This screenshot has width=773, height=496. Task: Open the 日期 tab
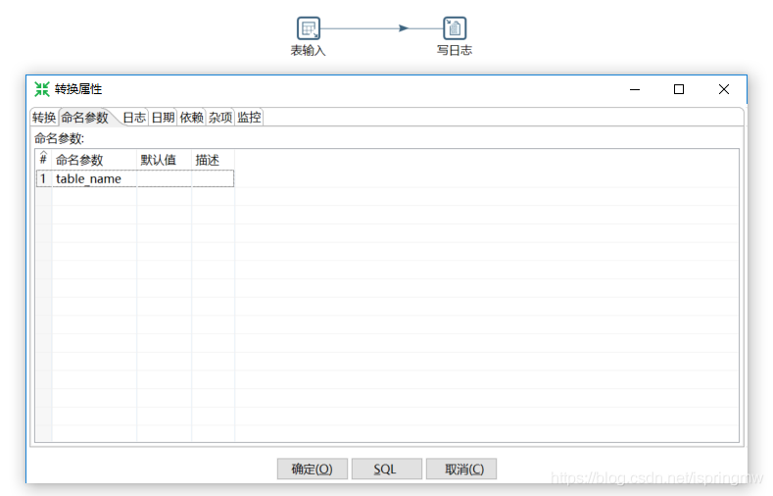[163, 118]
